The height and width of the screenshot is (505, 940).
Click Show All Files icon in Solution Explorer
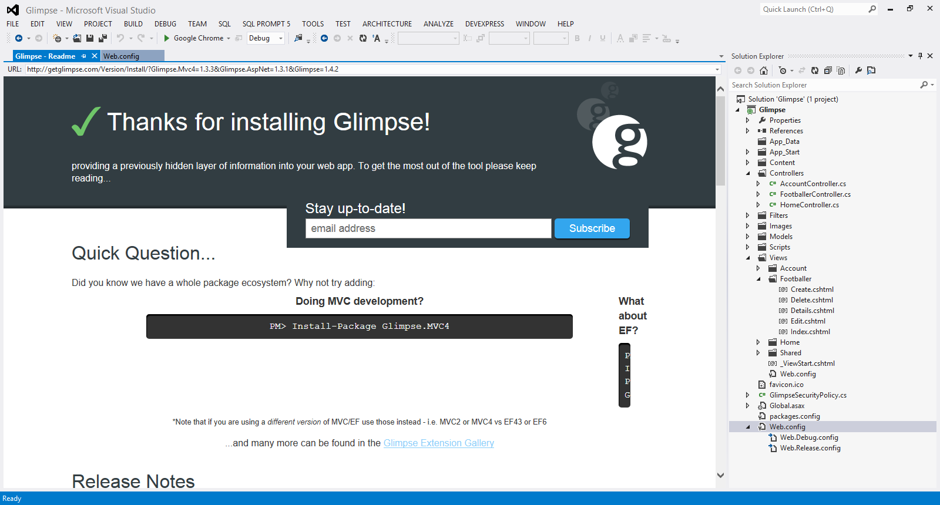841,70
